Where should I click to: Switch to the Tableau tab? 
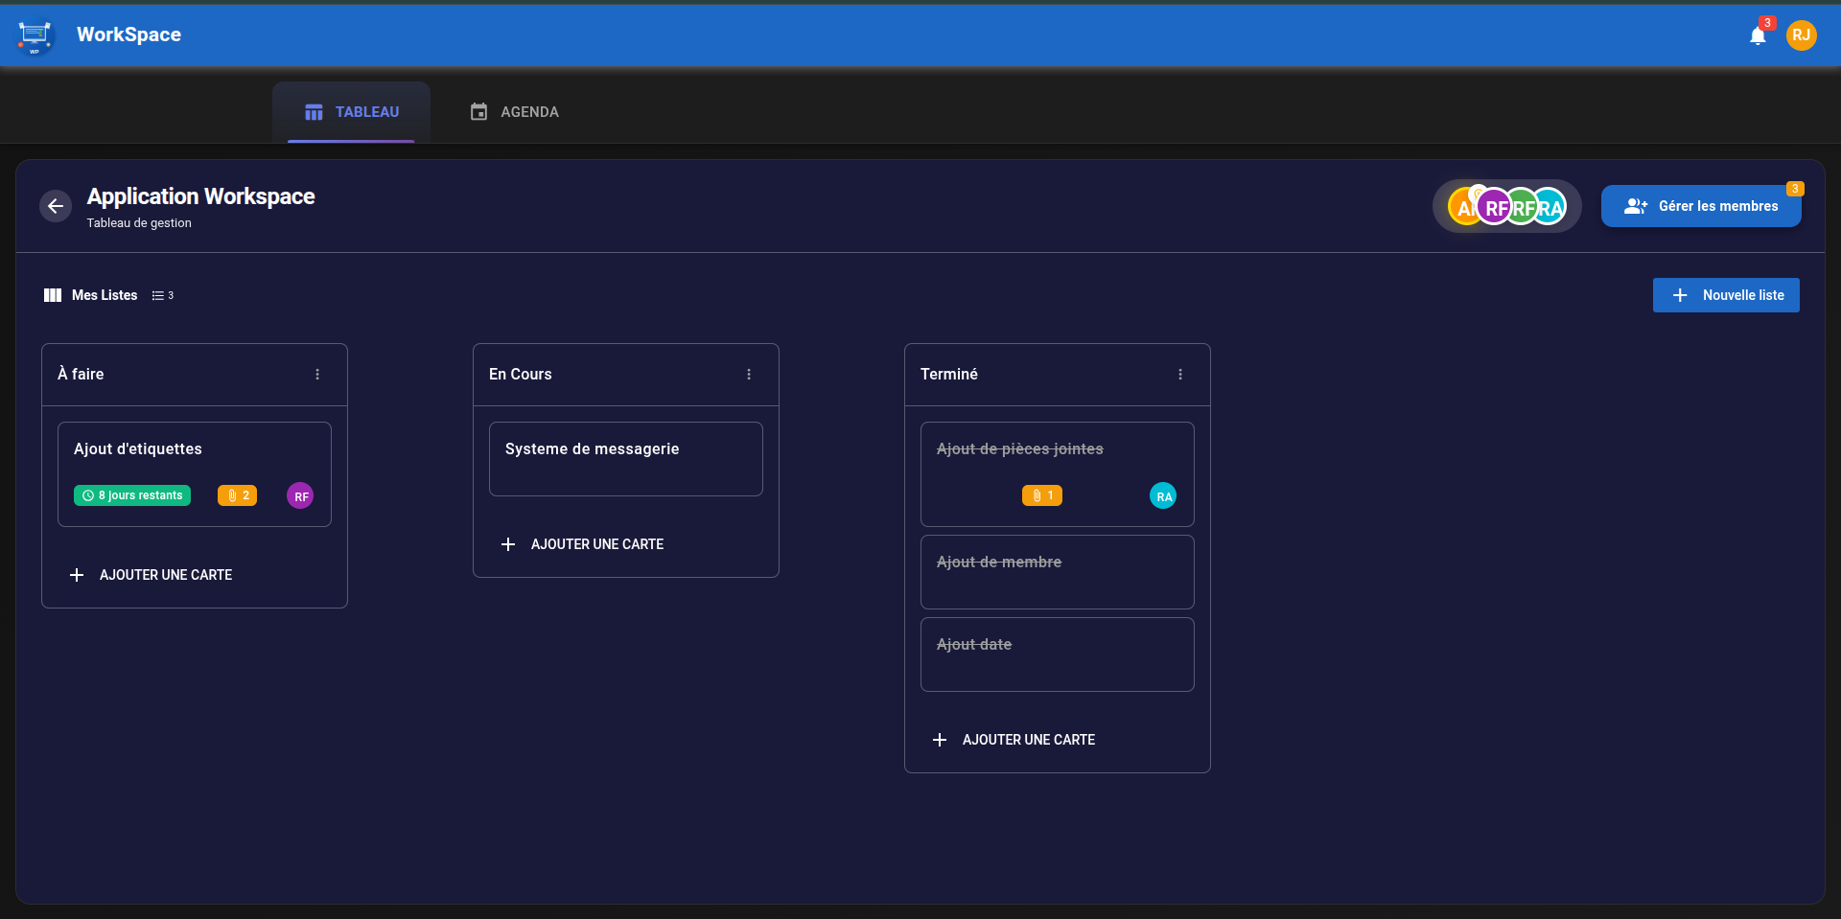coord(351,112)
